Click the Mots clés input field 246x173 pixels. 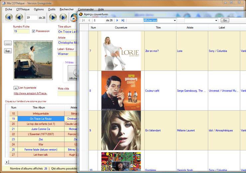pyautogui.click(x=67, y=93)
